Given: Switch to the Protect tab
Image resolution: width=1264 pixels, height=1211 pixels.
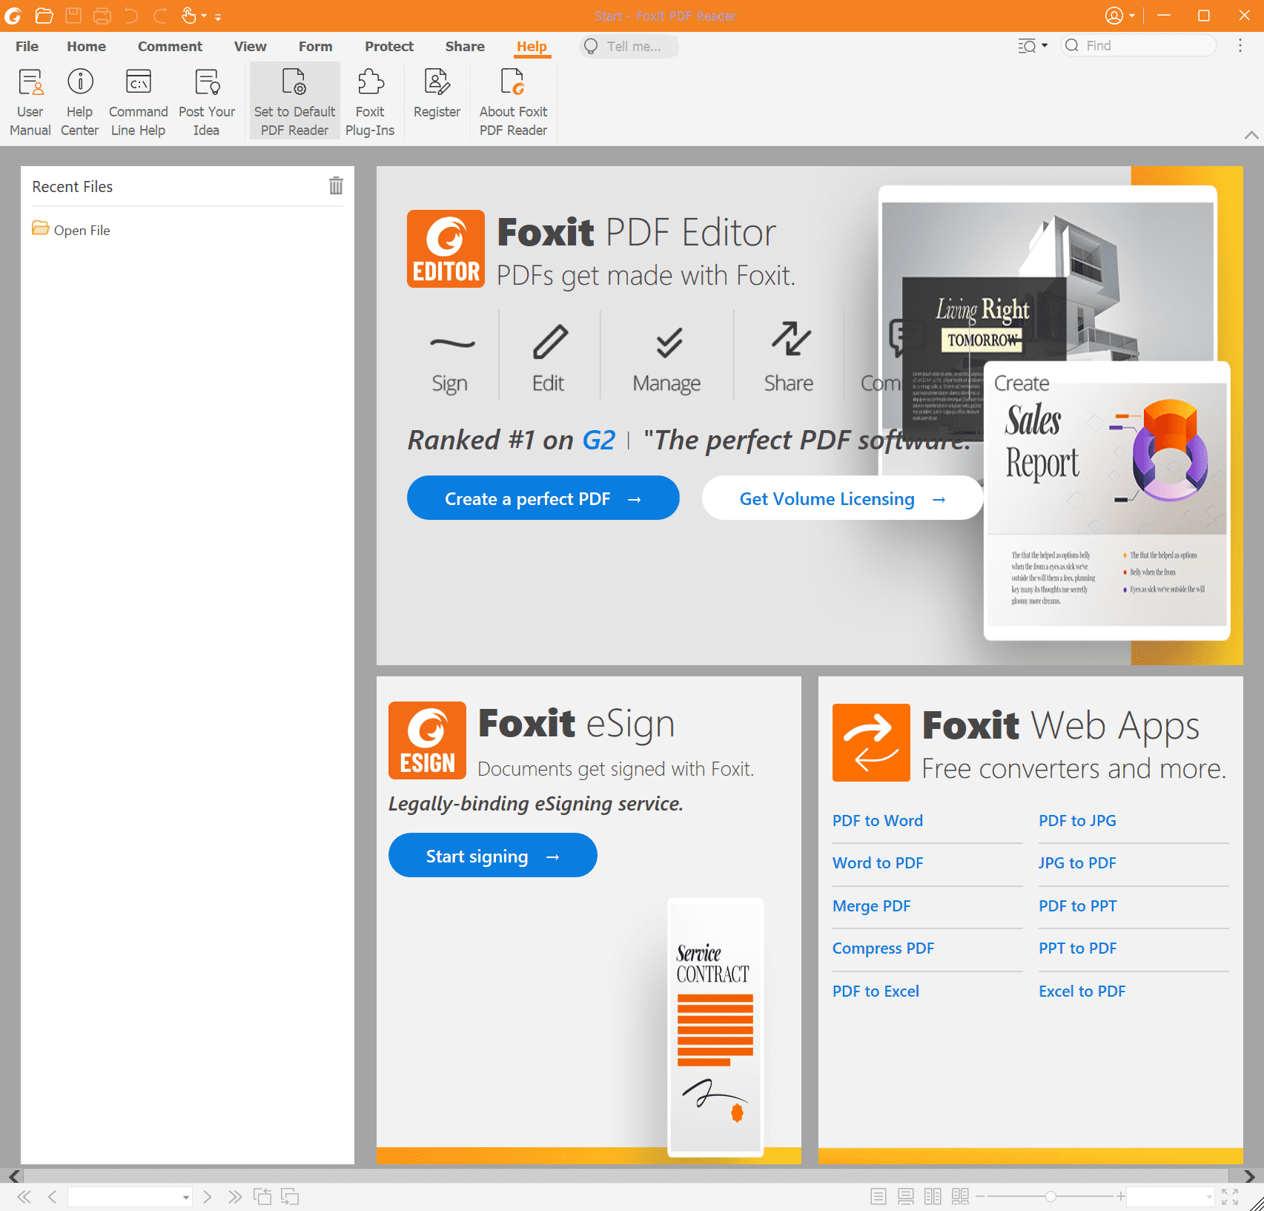Looking at the screenshot, I should point(389,46).
